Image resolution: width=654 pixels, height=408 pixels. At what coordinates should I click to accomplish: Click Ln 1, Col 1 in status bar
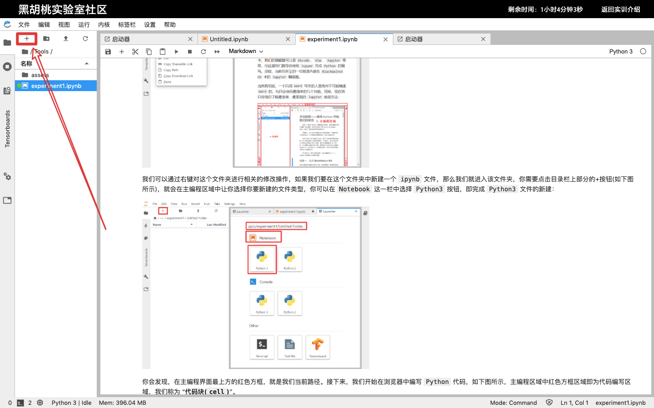point(574,403)
